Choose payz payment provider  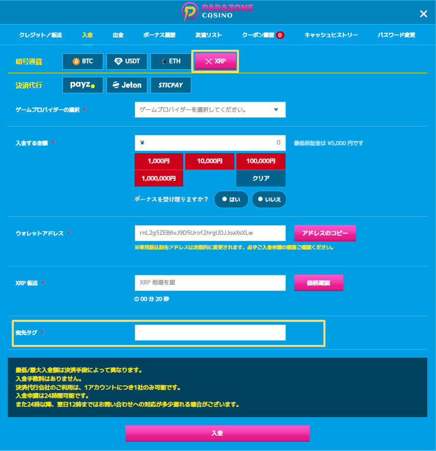(83, 85)
